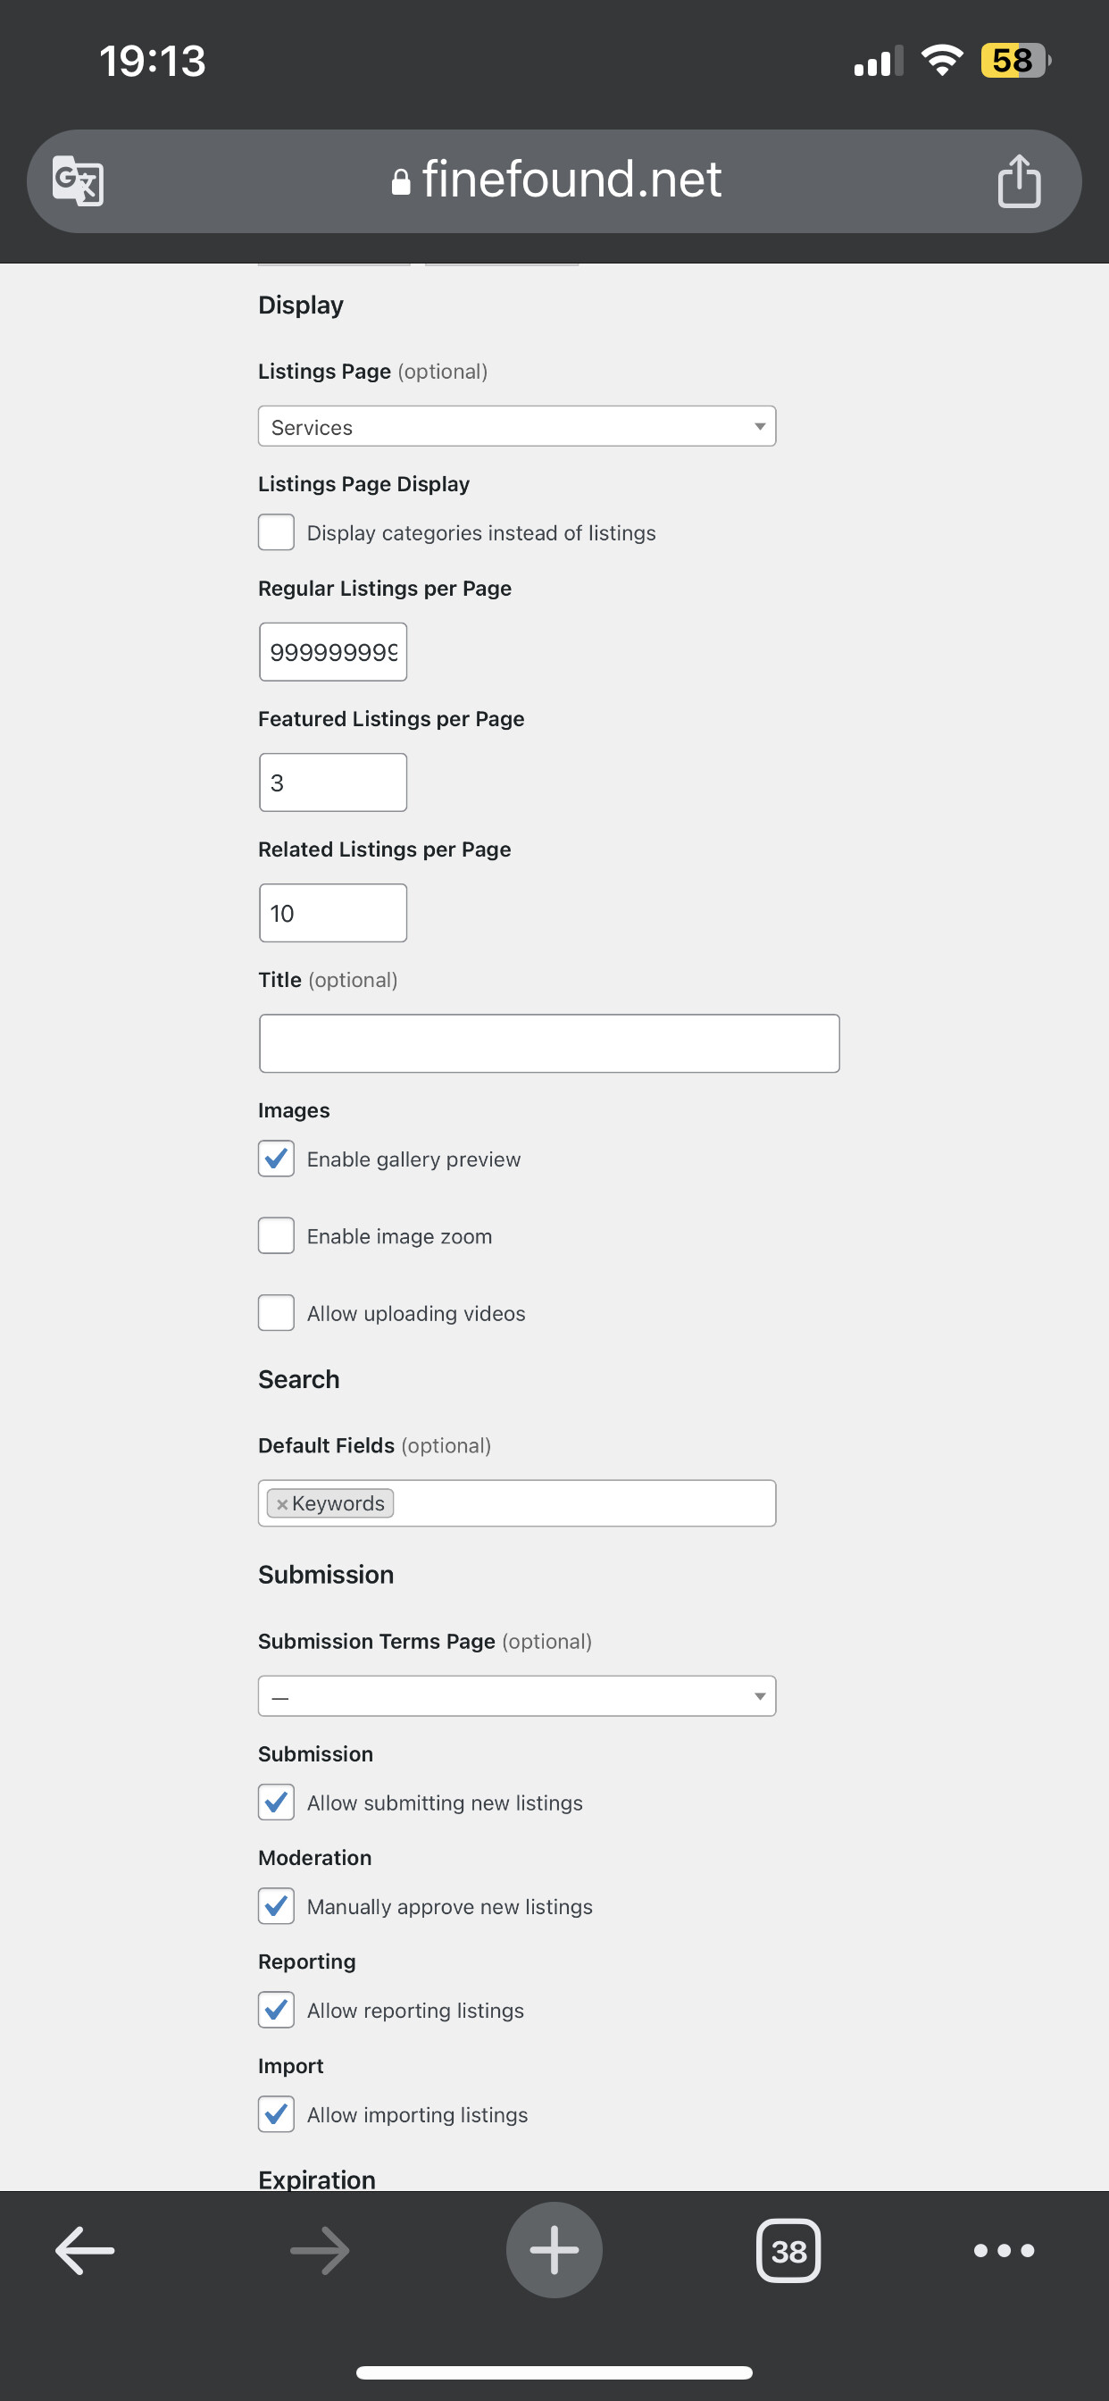Open a new tab with plus button
The height and width of the screenshot is (2401, 1109).
tap(554, 2250)
